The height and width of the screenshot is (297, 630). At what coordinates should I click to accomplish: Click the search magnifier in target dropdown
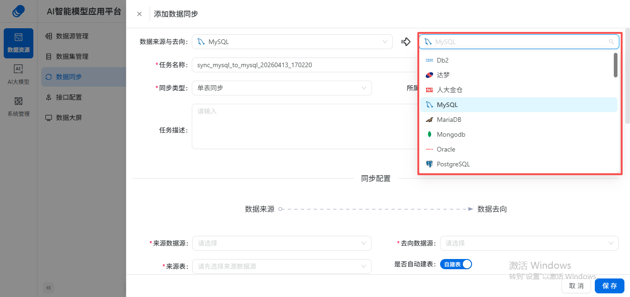611,42
